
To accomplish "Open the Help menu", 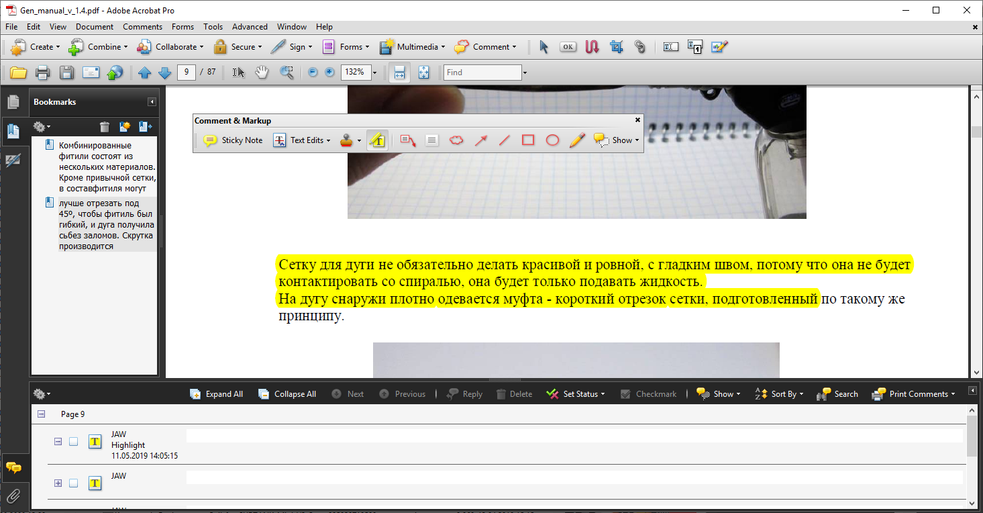I will pos(324,27).
